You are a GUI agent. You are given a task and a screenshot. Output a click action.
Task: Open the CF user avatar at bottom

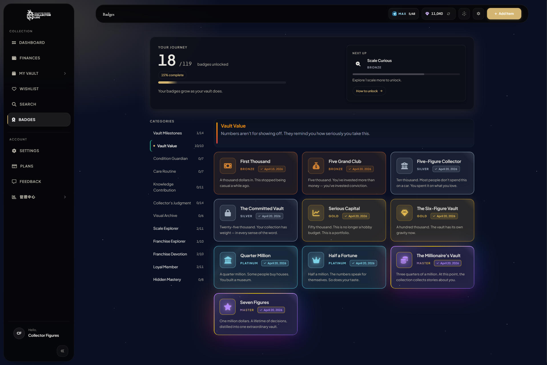tap(19, 333)
